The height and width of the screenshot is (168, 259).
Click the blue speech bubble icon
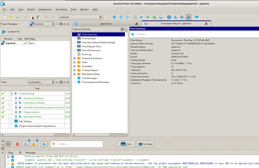[196, 17]
